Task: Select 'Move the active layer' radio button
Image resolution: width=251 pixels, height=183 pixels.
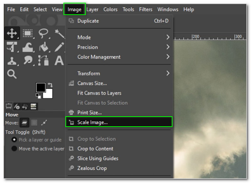Action: point(14,149)
